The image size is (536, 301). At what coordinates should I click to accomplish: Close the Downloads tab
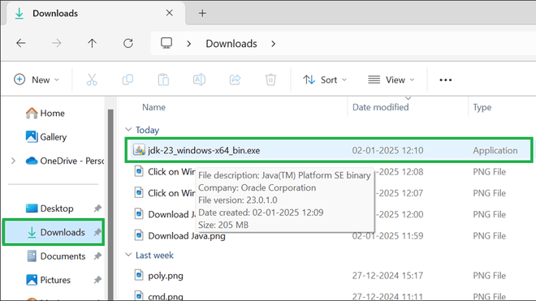pyautogui.click(x=169, y=13)
